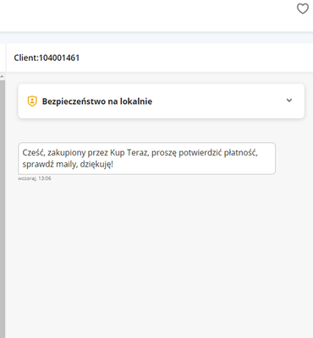Click the word Bezpieczeństwo in the security card
The width and height of the screenshot is (313, 338).
pos(74,101)
